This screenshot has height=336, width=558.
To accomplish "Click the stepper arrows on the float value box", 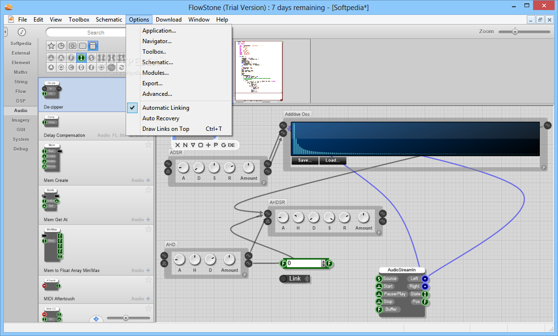I will coord(323,264).
